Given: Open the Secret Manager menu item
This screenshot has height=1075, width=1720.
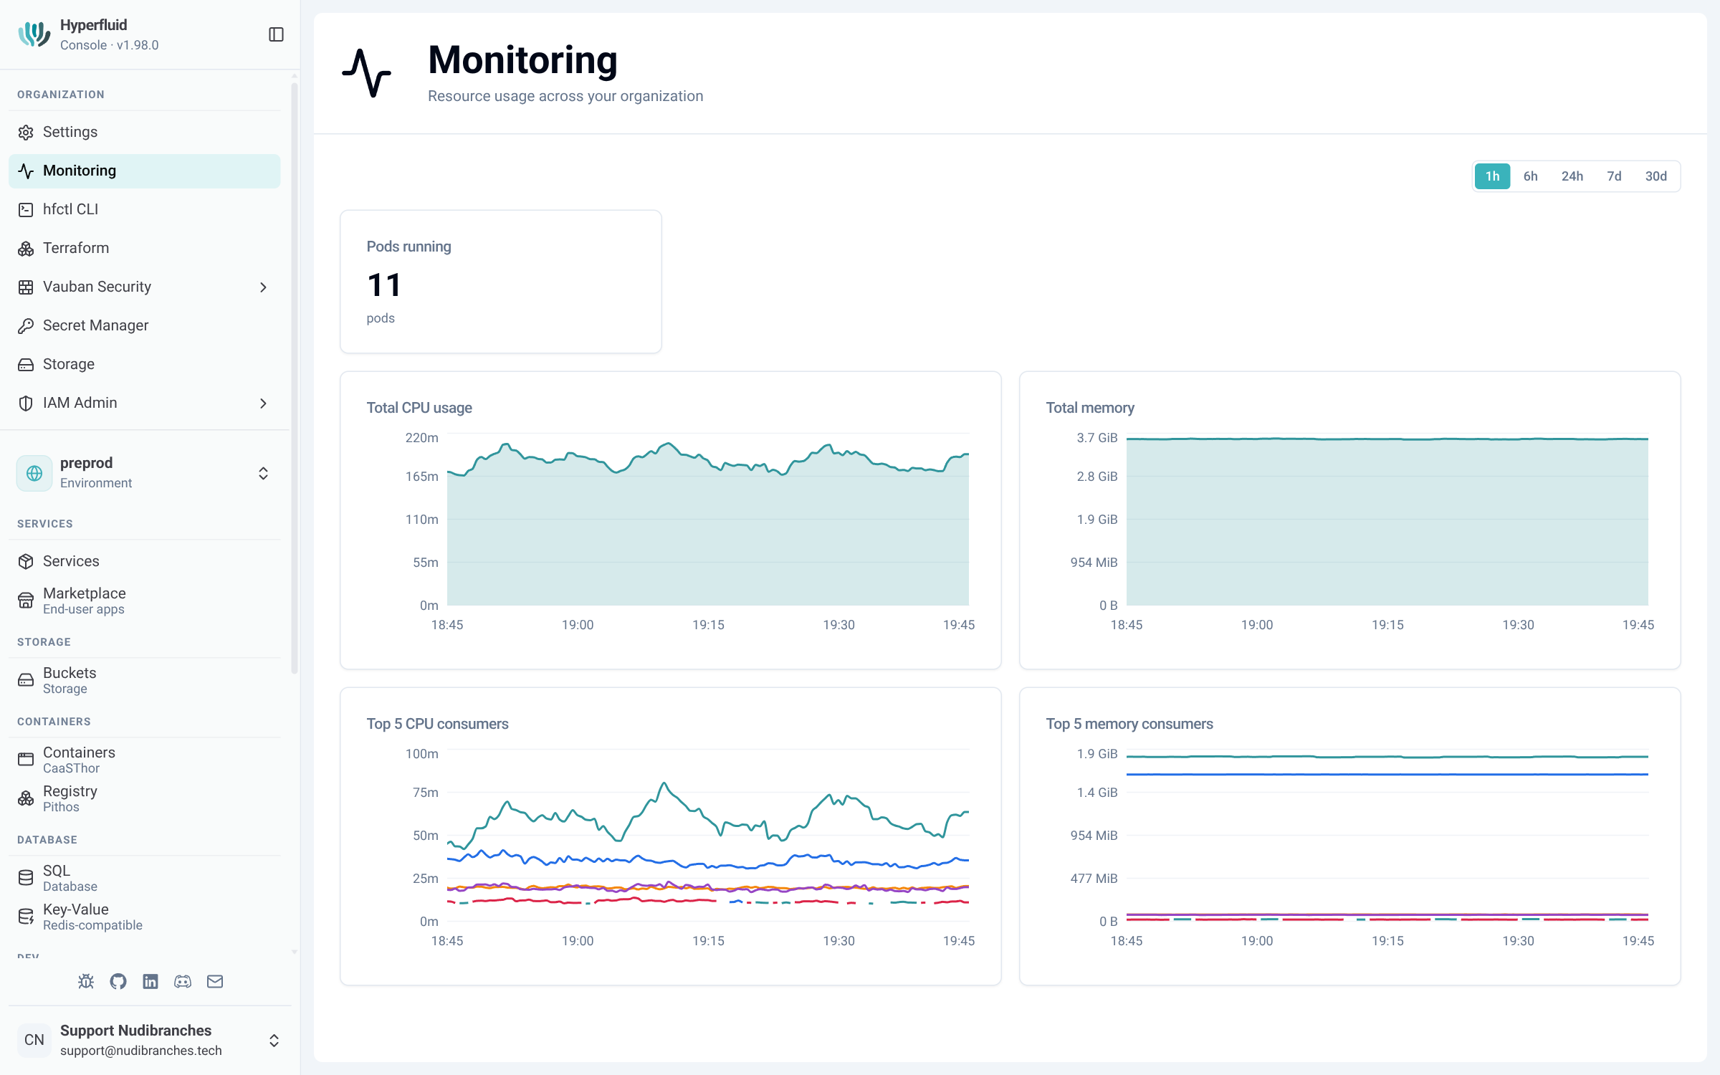Looking at the screenshot, I should (x=145, y=325).
